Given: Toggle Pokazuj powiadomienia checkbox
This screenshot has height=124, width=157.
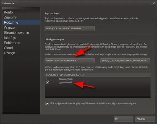Looking at the screenshot, I should coord(47,104).
